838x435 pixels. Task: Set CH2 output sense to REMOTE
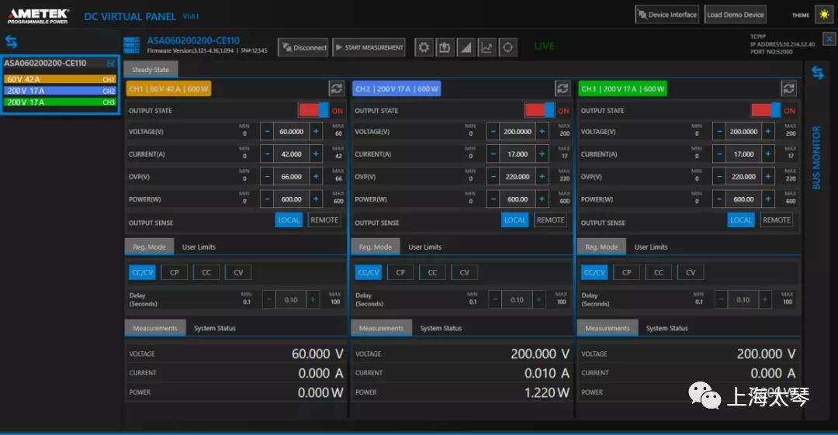(x=550, y=220)
